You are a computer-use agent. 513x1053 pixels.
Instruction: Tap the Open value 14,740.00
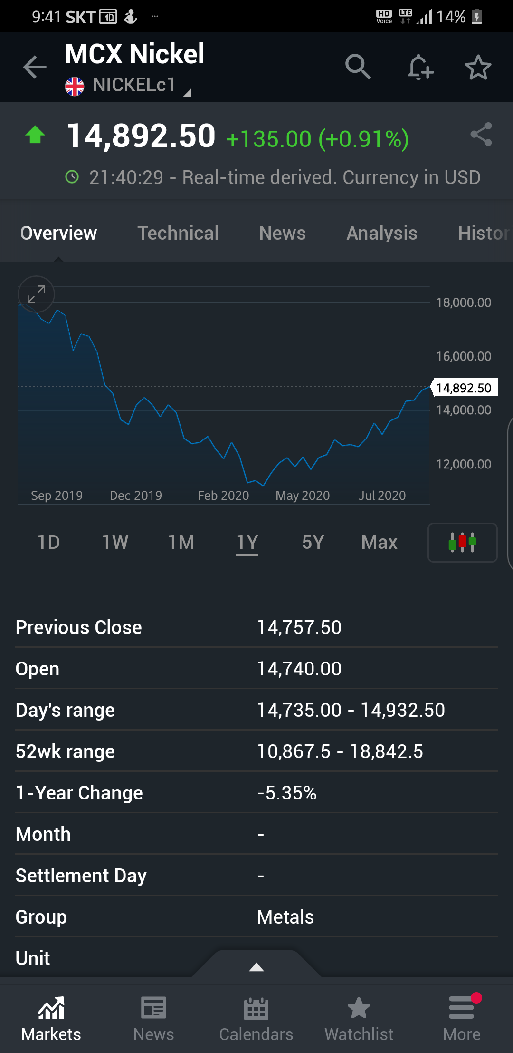coord(299,669)
